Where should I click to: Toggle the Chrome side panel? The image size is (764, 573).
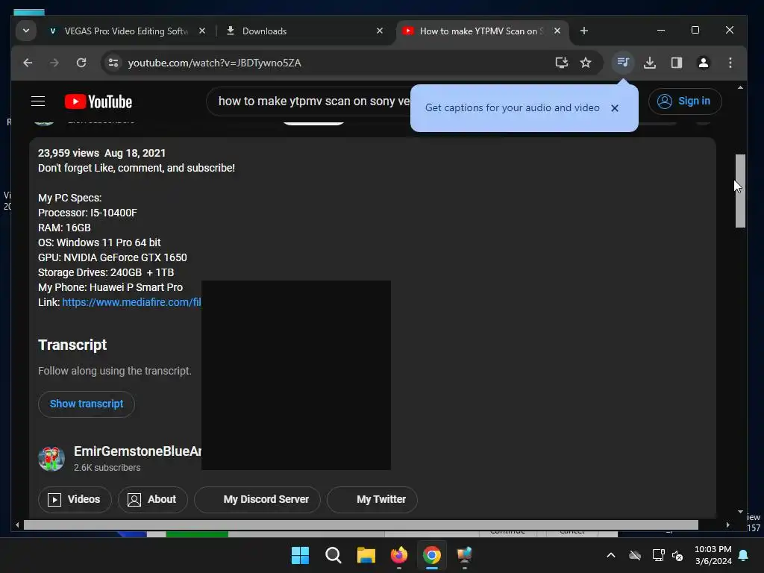coord(676,63)
